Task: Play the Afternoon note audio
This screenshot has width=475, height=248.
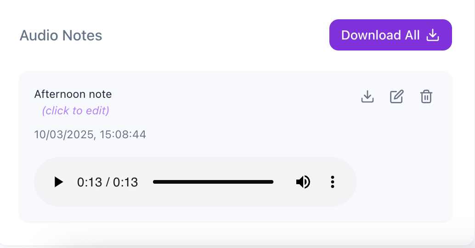Action: (x=58, y=182)
